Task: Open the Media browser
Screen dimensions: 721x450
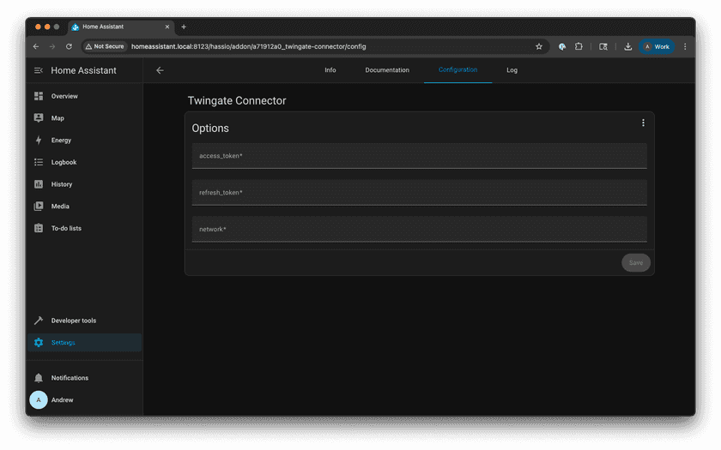Action: coord(60,207)
